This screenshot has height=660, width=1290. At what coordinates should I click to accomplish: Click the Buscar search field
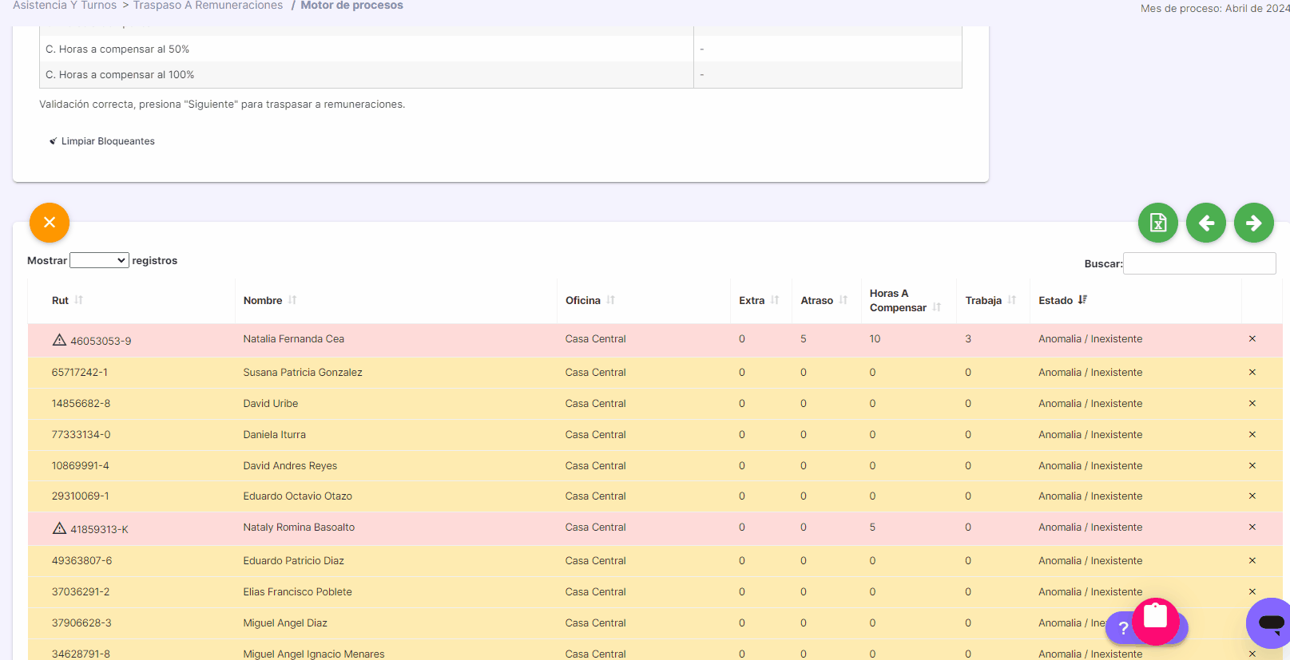coord(1200,263)
